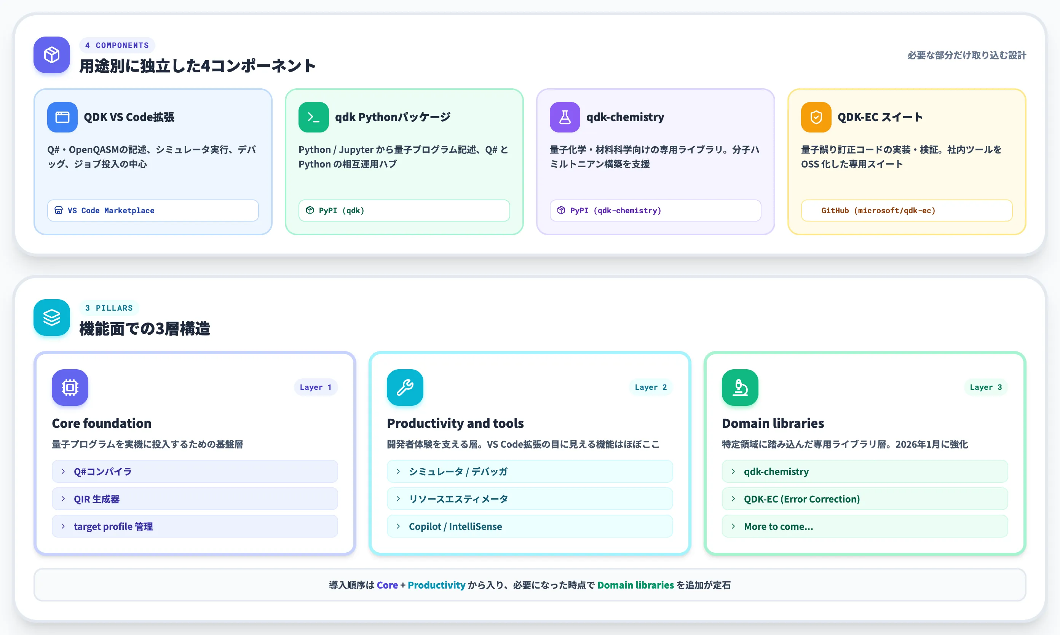The image size is (1060, 635).
Task: Open the GitHub (microsoft/qdk-ec) link
Action: (x=907, y=211)
